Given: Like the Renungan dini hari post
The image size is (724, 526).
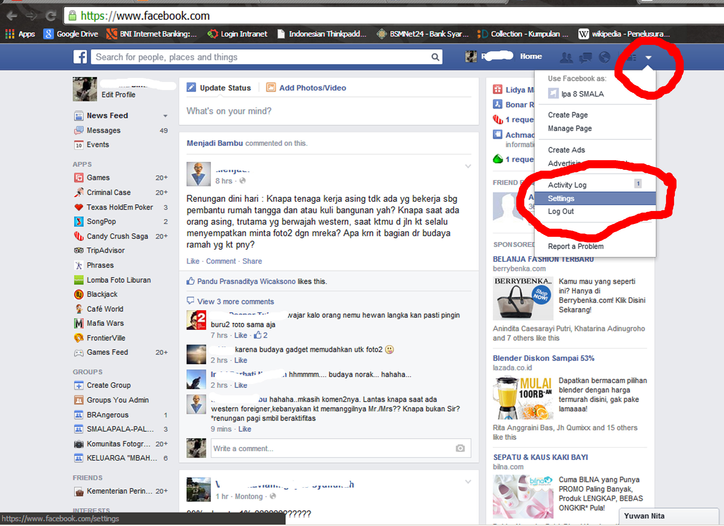Looking at the screenshot, I should pos(193,262).
